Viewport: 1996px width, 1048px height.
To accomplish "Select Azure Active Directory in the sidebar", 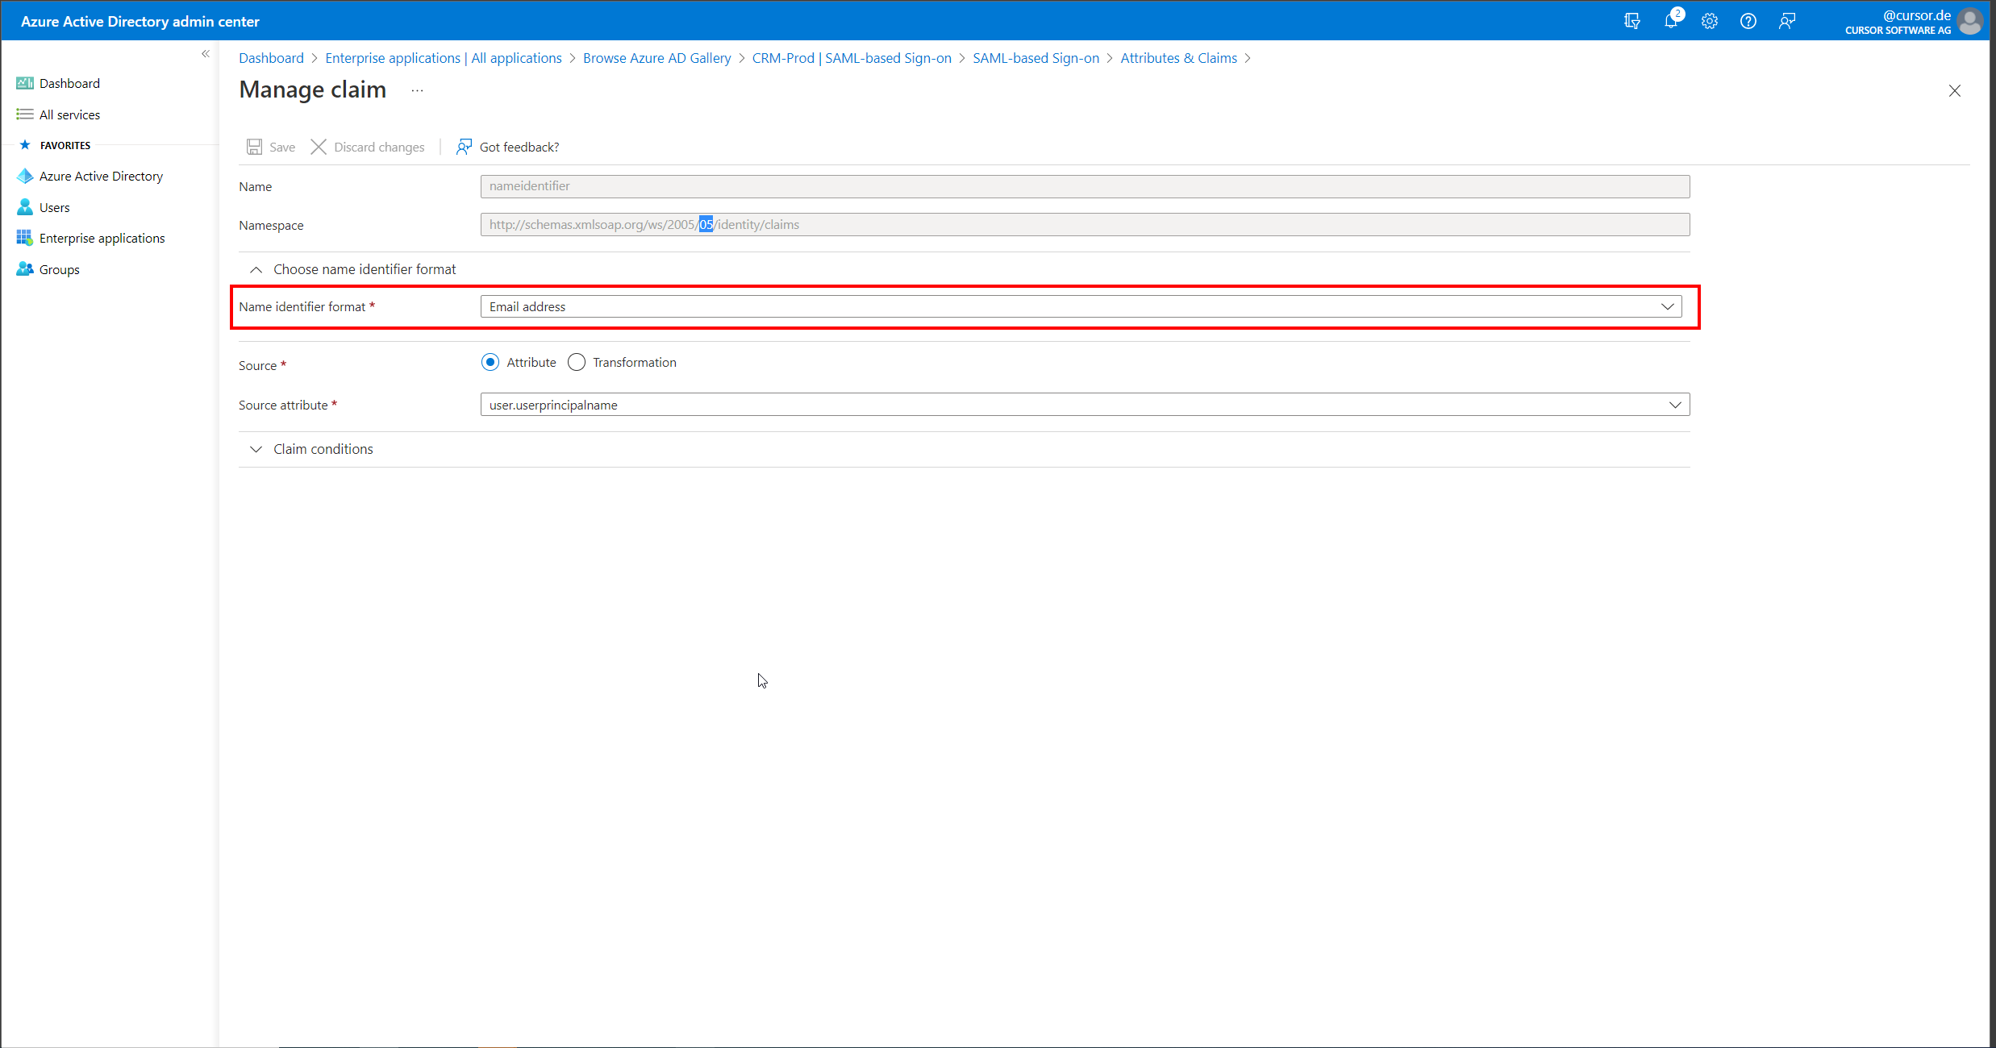I will [101, 176].
